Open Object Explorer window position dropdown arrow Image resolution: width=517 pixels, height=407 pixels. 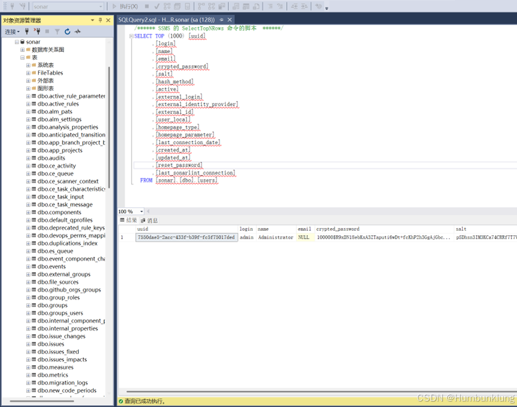(92, 20)
